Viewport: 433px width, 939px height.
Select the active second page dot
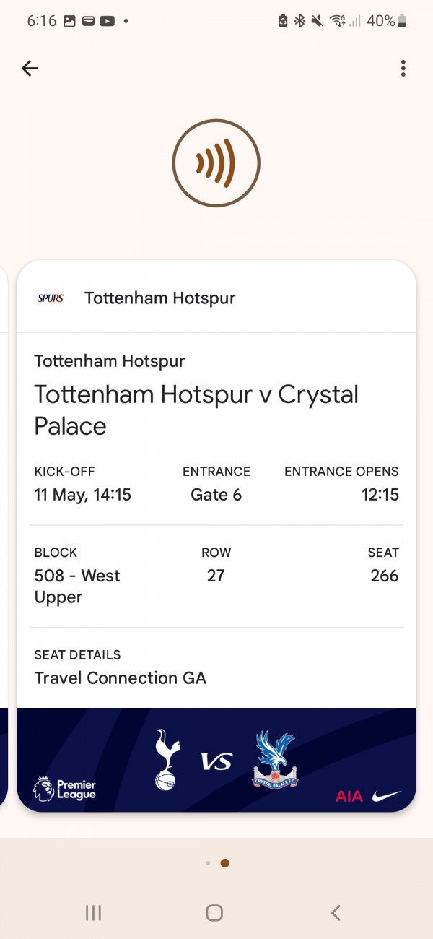click(x=224, y=862)
